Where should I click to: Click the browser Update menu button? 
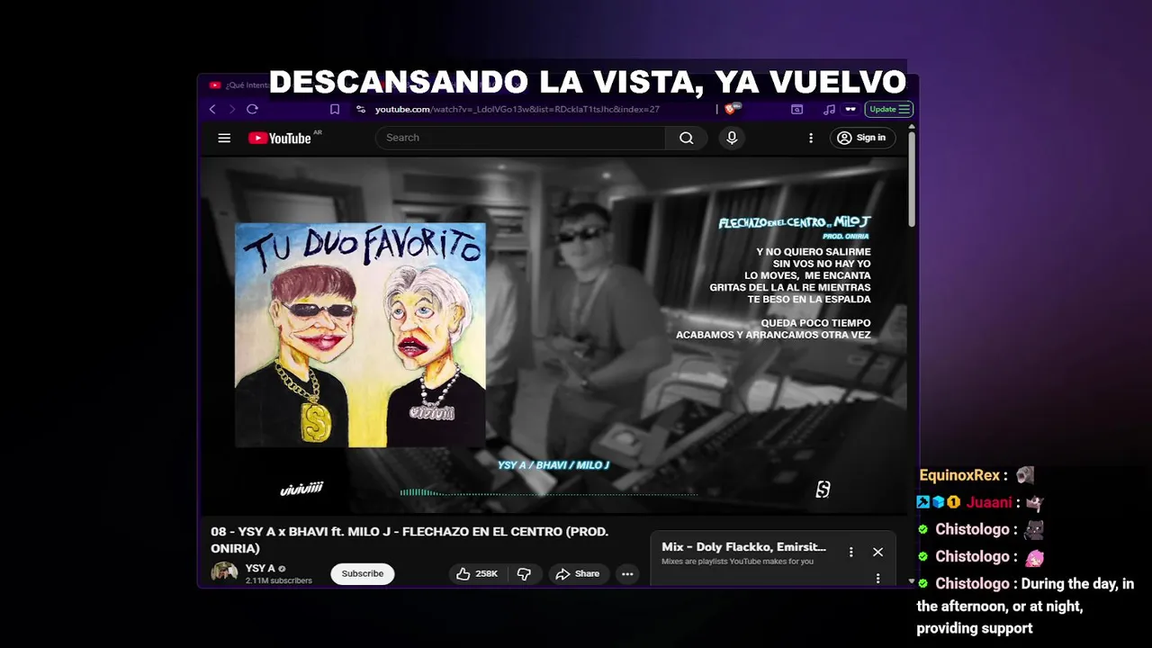(889, 109)
